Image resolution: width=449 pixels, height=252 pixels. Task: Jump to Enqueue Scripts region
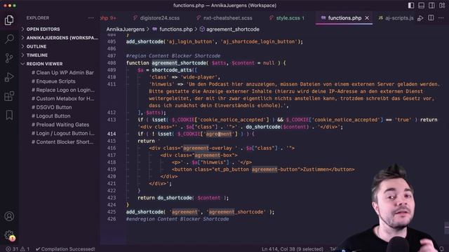(x=53, y=81)
